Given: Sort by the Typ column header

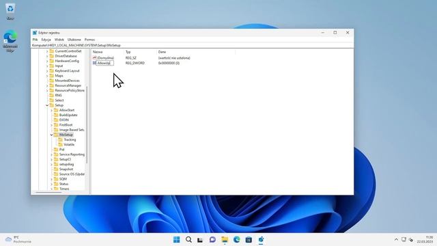Looking at the screenshot, I should click(140, 52).
